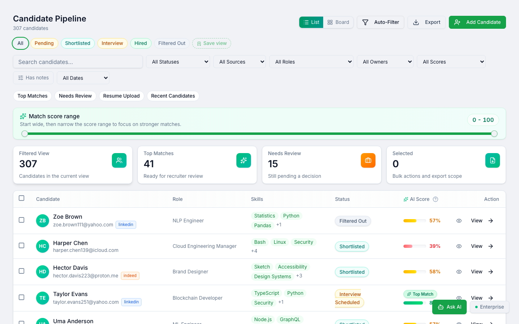
Task: Open the Ask AI assistant
Action: click(x=449, y=307)
